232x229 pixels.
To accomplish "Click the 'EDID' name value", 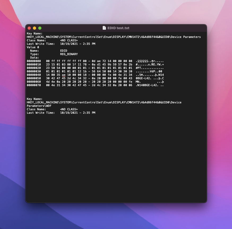I will pos(64,51).
